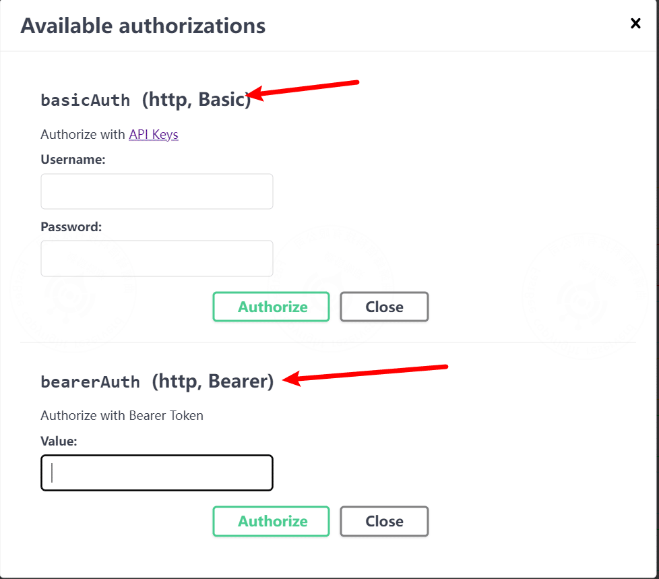Click the (http, Bearer) type text
Screen dimensions: 659x579
[x=213, y=382]
